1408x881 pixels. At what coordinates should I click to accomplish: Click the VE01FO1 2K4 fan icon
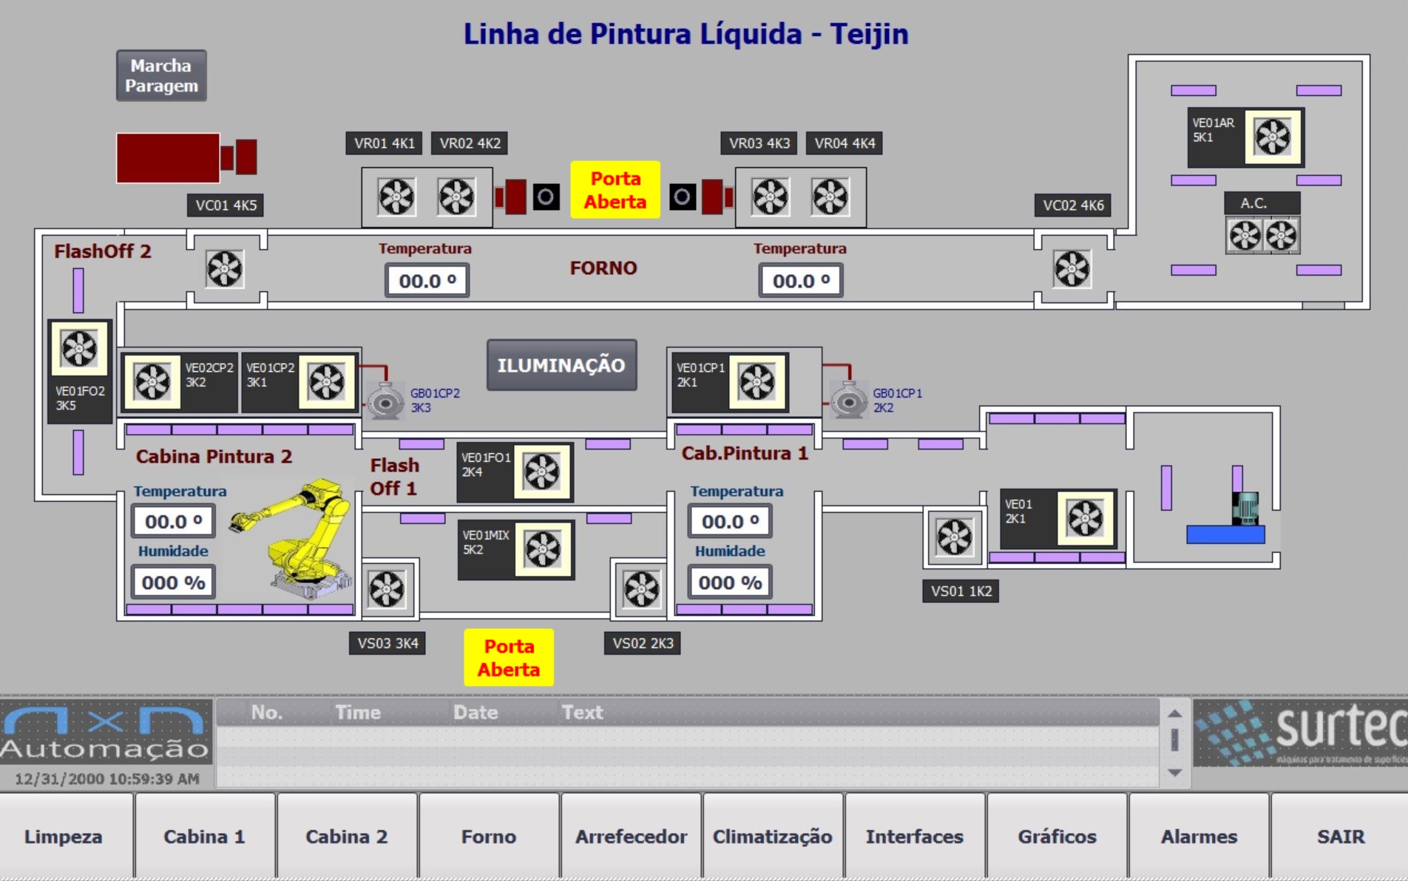point(542,472)
